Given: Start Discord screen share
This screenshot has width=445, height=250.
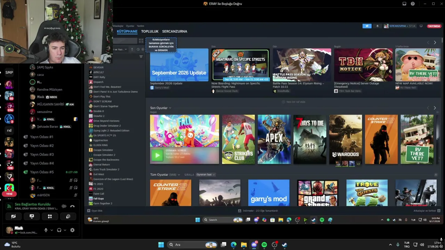Looking at the screenshot, I should 32,216.
